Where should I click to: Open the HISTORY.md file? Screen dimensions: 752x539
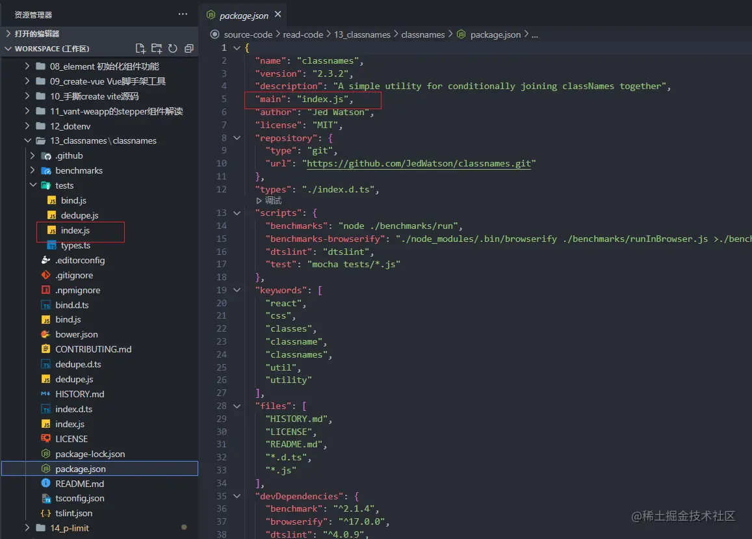coord(79,394)
